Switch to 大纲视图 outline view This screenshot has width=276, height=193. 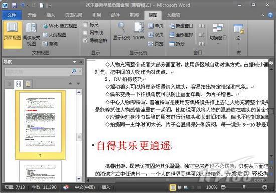55,35
